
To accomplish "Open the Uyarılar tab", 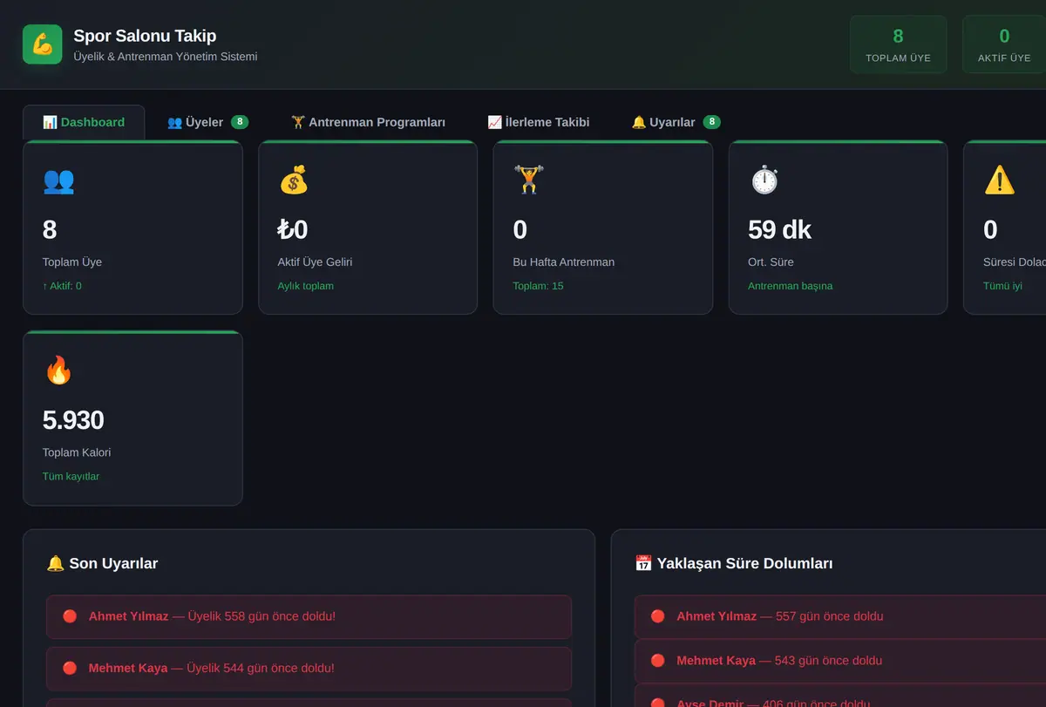I will point(676,122).
